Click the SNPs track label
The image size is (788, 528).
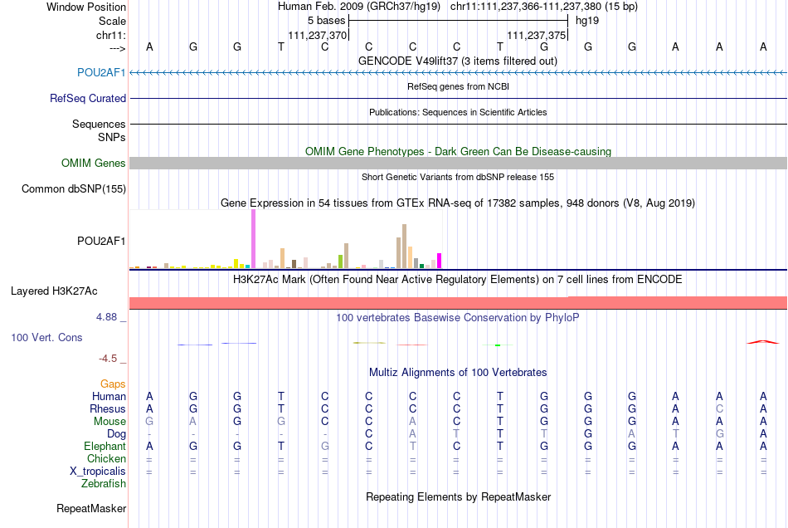[x=112, y=137]
